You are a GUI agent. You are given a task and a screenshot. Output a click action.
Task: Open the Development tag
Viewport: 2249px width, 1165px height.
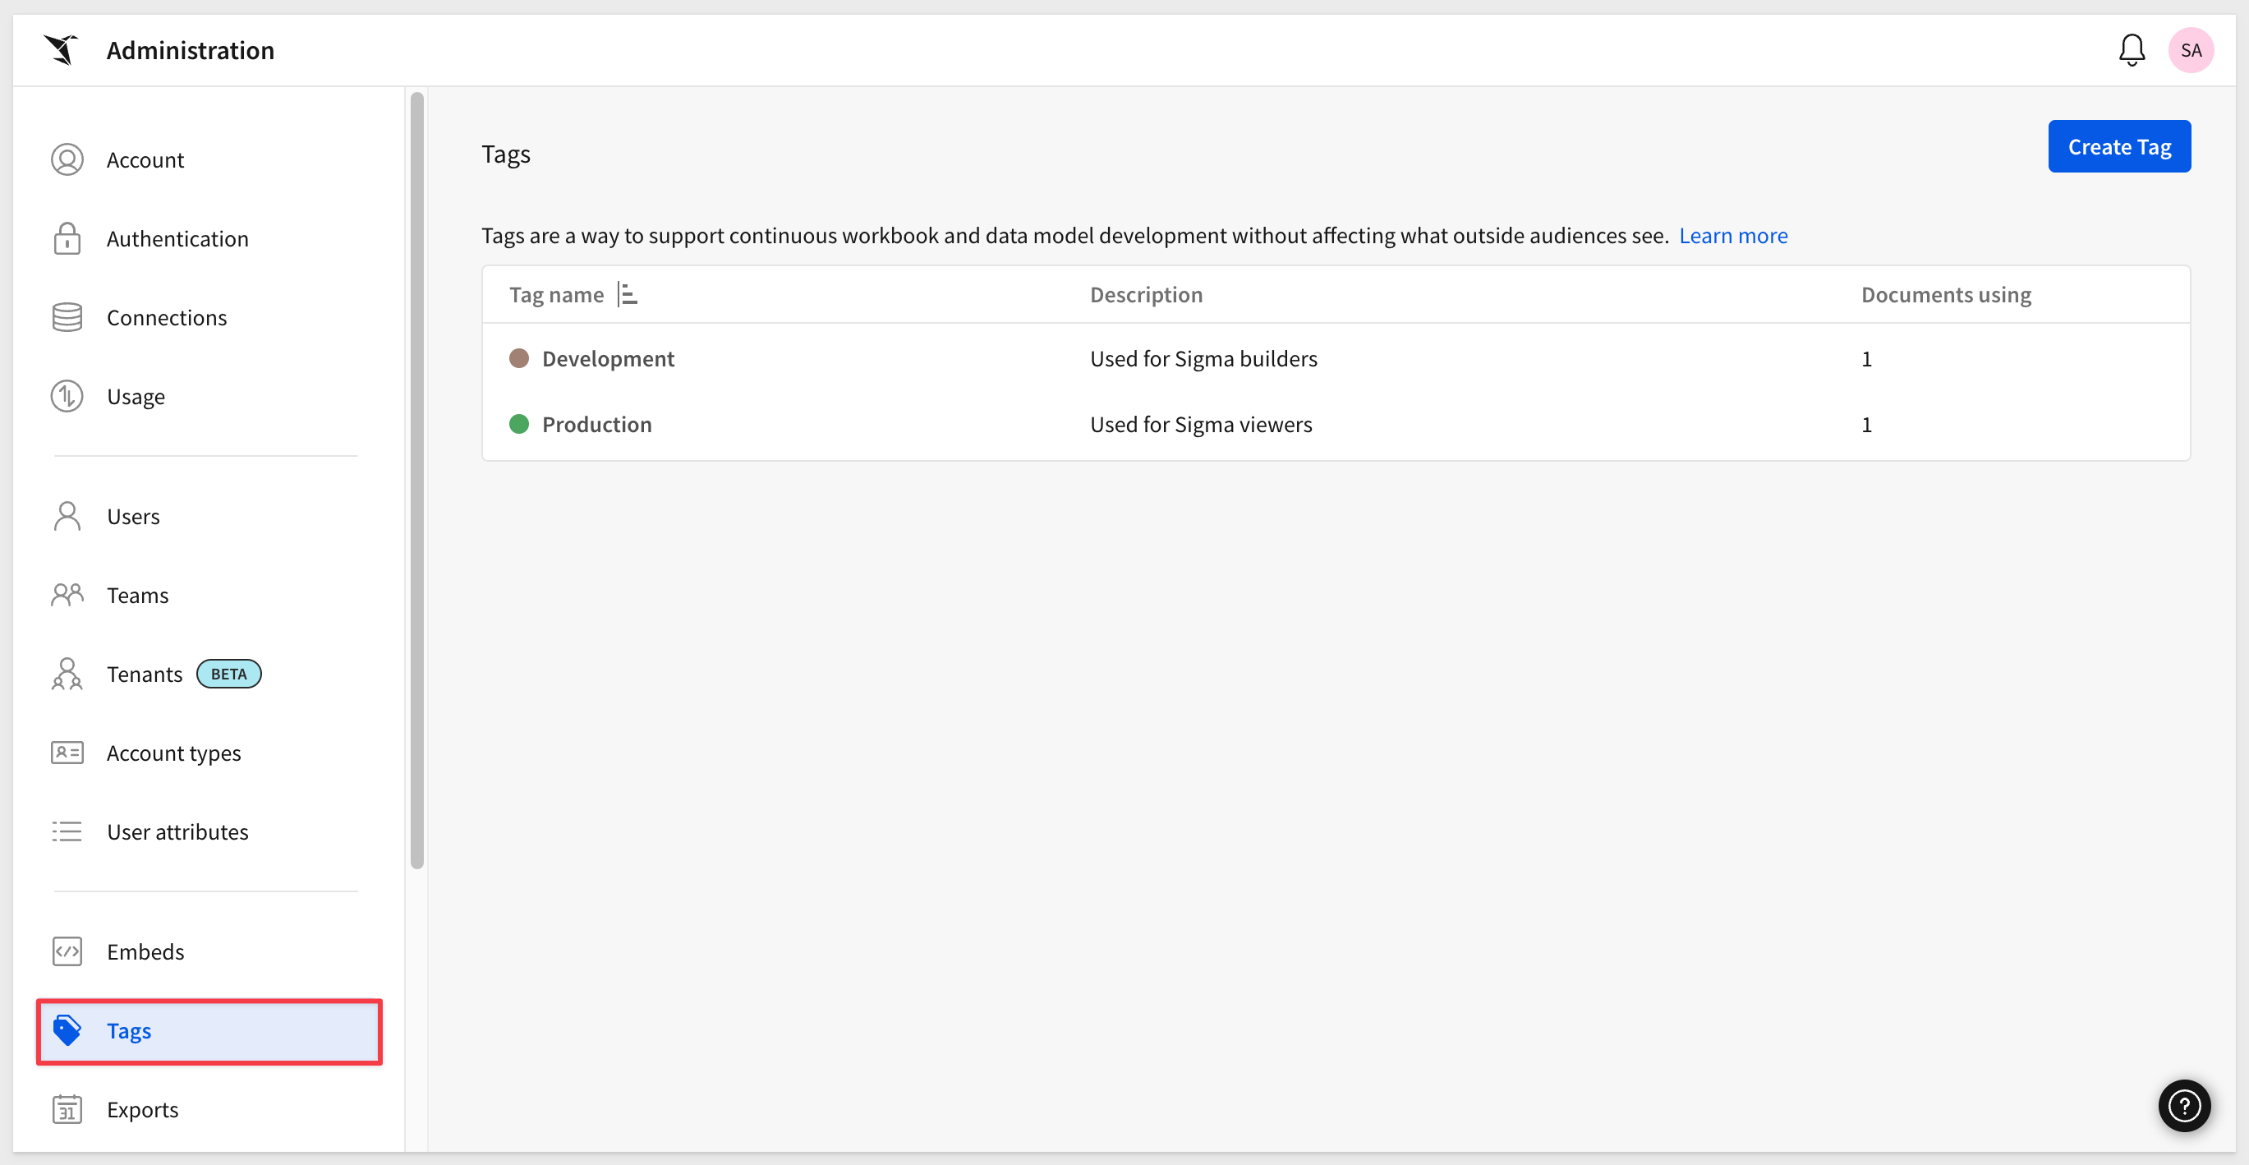[x=608, y=359]
